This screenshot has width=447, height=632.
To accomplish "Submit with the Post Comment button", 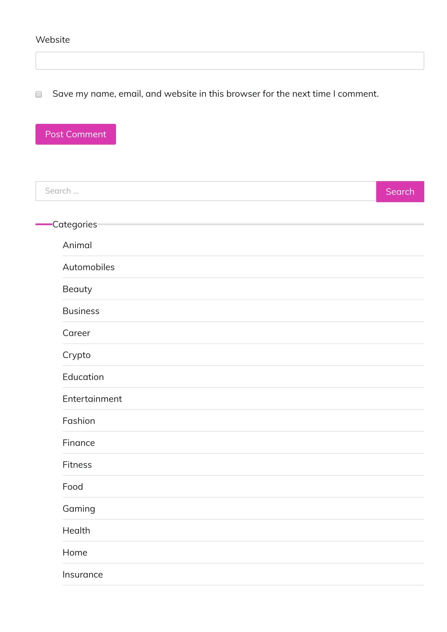I will point(76,134).
